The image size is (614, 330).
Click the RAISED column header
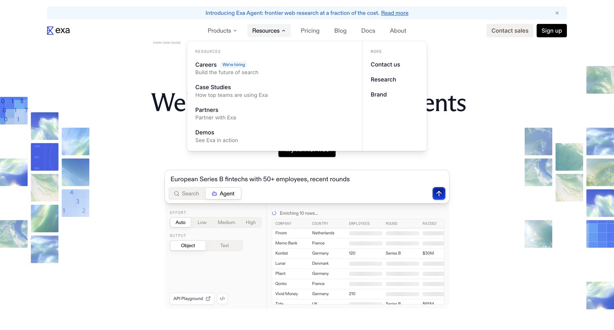(430, 224)
